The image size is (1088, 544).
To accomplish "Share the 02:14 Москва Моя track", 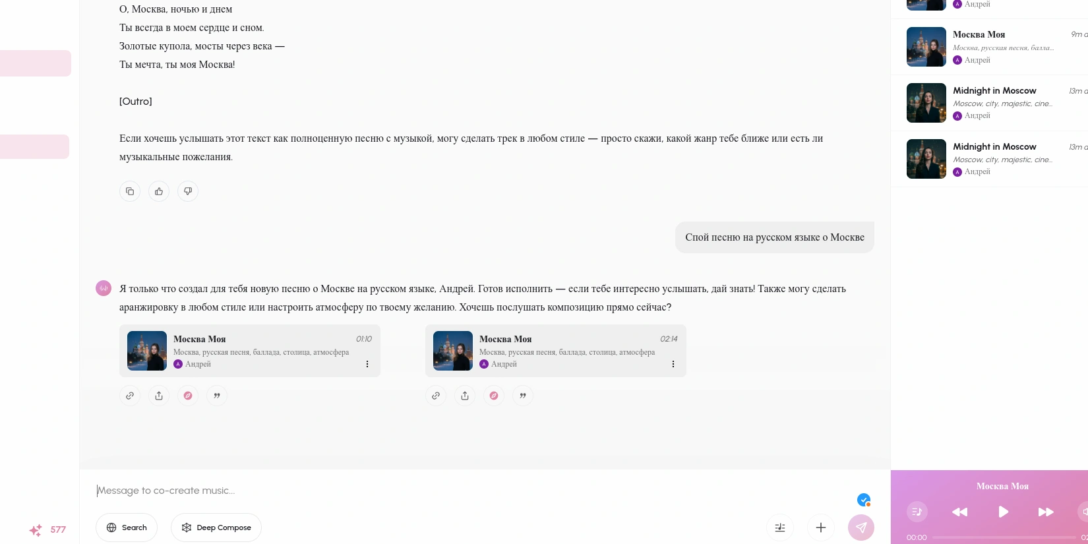I will (465, 396).
